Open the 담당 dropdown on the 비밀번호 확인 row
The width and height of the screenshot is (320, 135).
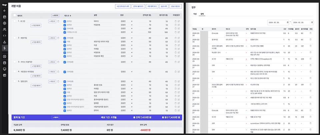pyautogui.click(x=127, y=56)
